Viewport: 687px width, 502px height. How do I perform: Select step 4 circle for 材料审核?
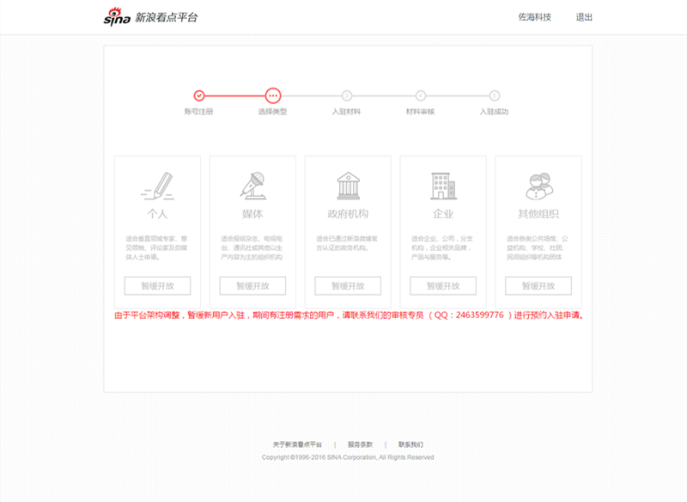420,97
